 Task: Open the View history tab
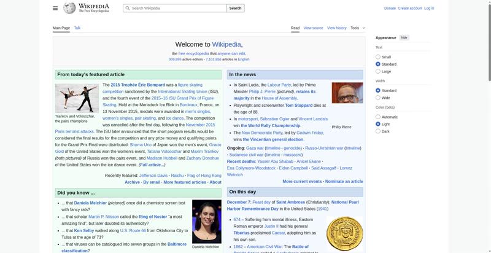click(336, 28)
